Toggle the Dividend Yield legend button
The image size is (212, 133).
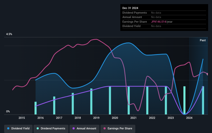pos(18,128)
